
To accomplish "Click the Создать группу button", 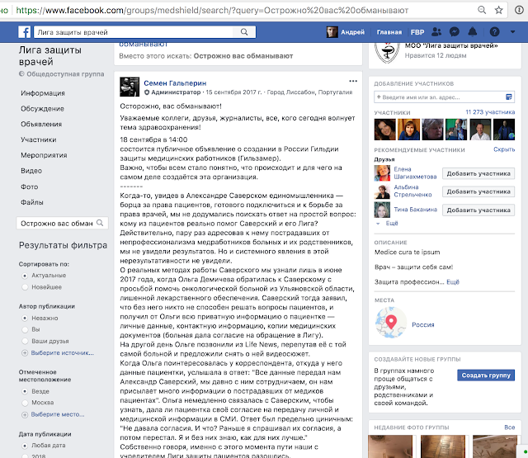I will 486,375.
